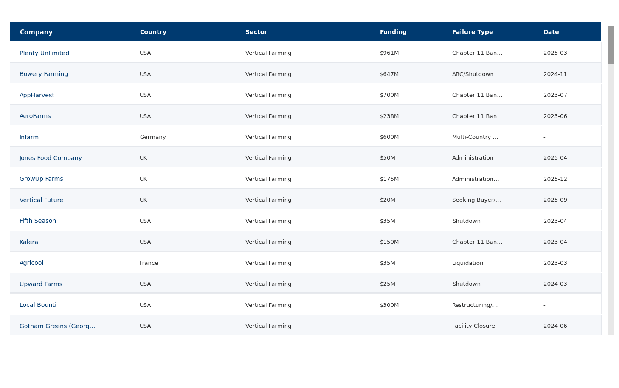Click the ABC/Shutdown failure type cell
619x388 pixels.
pos(473,74)
